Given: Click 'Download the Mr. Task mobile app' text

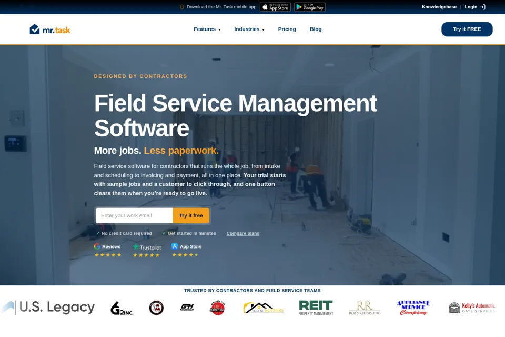Looking at the screenshot, I should click(x=221, y=7).
